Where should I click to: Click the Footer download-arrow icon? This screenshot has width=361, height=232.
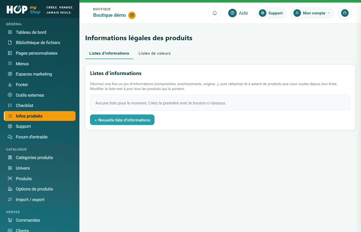click(x=10, y=85)
